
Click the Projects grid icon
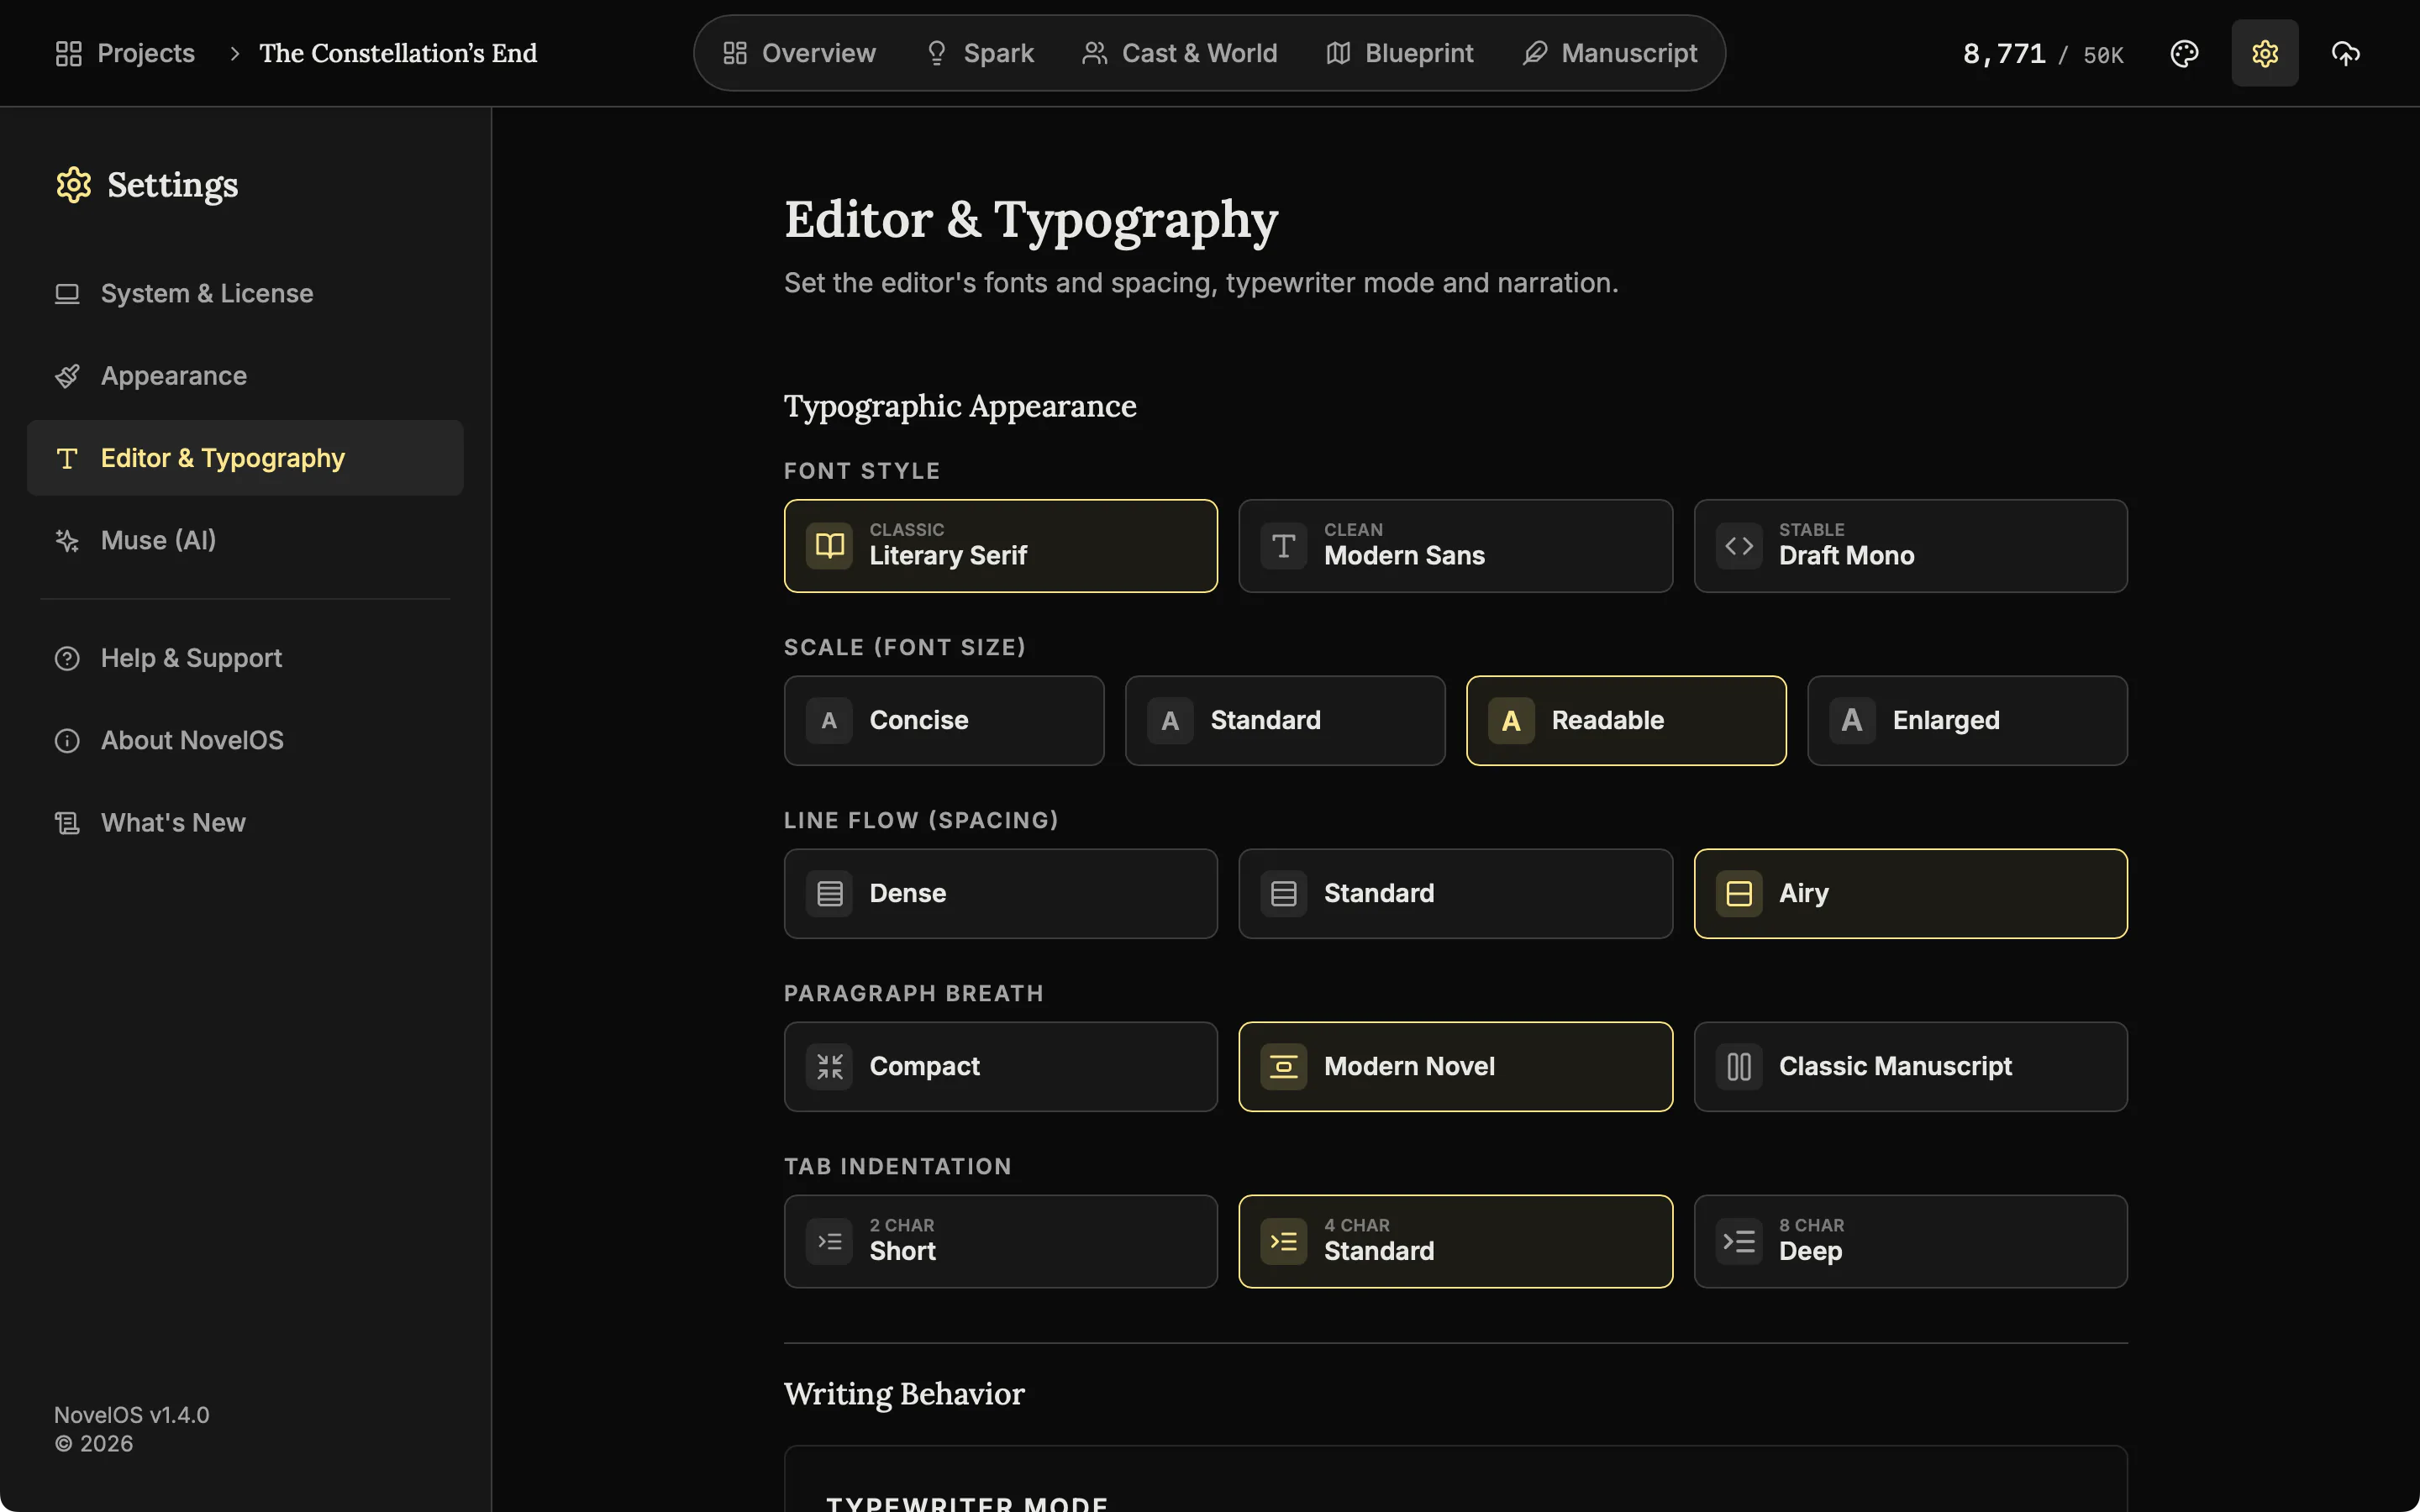pos(68,53)
